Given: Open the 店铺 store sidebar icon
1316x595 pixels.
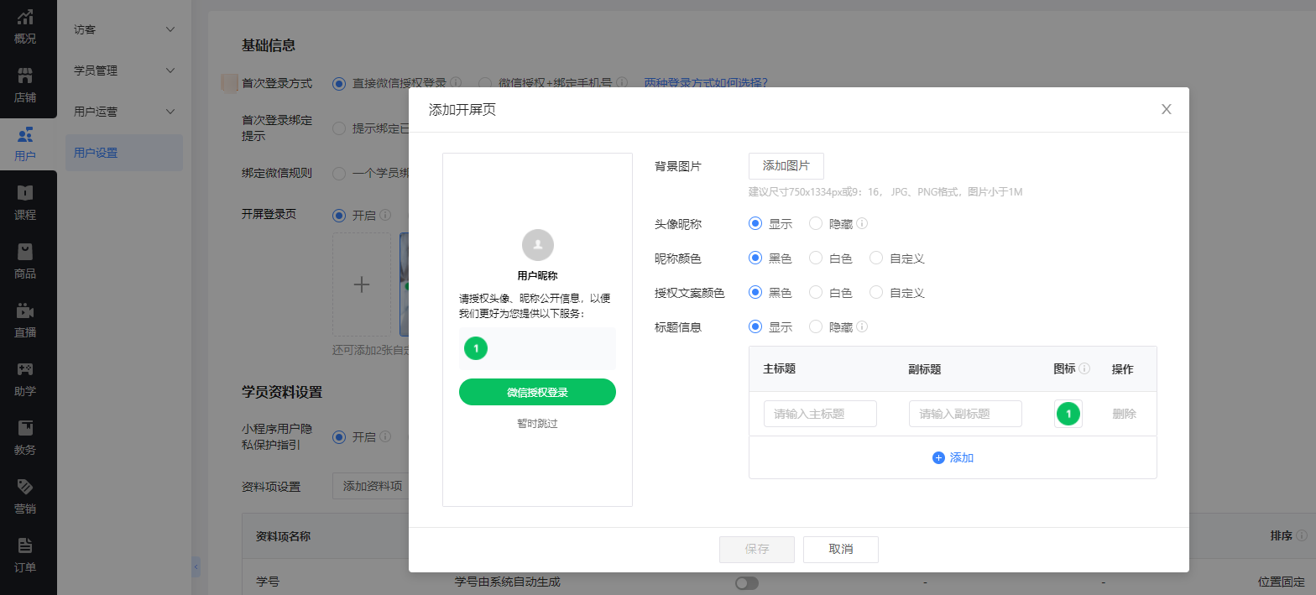Looking at the screenshot, I should (25, 86).
